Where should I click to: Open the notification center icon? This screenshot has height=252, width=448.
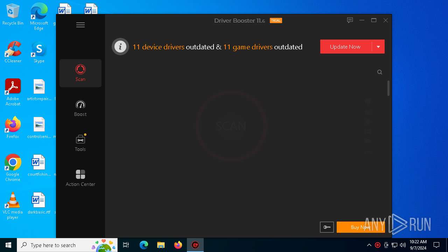(x=436, y=245)
